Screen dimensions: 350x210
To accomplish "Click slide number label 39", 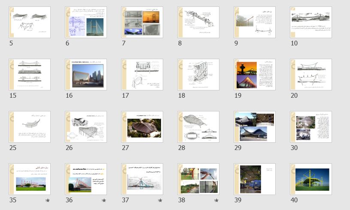I will coord(238,200).
